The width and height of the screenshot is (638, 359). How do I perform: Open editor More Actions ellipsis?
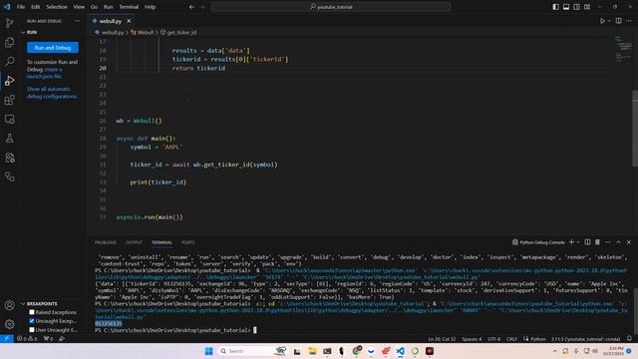click(x=629, y=21)
